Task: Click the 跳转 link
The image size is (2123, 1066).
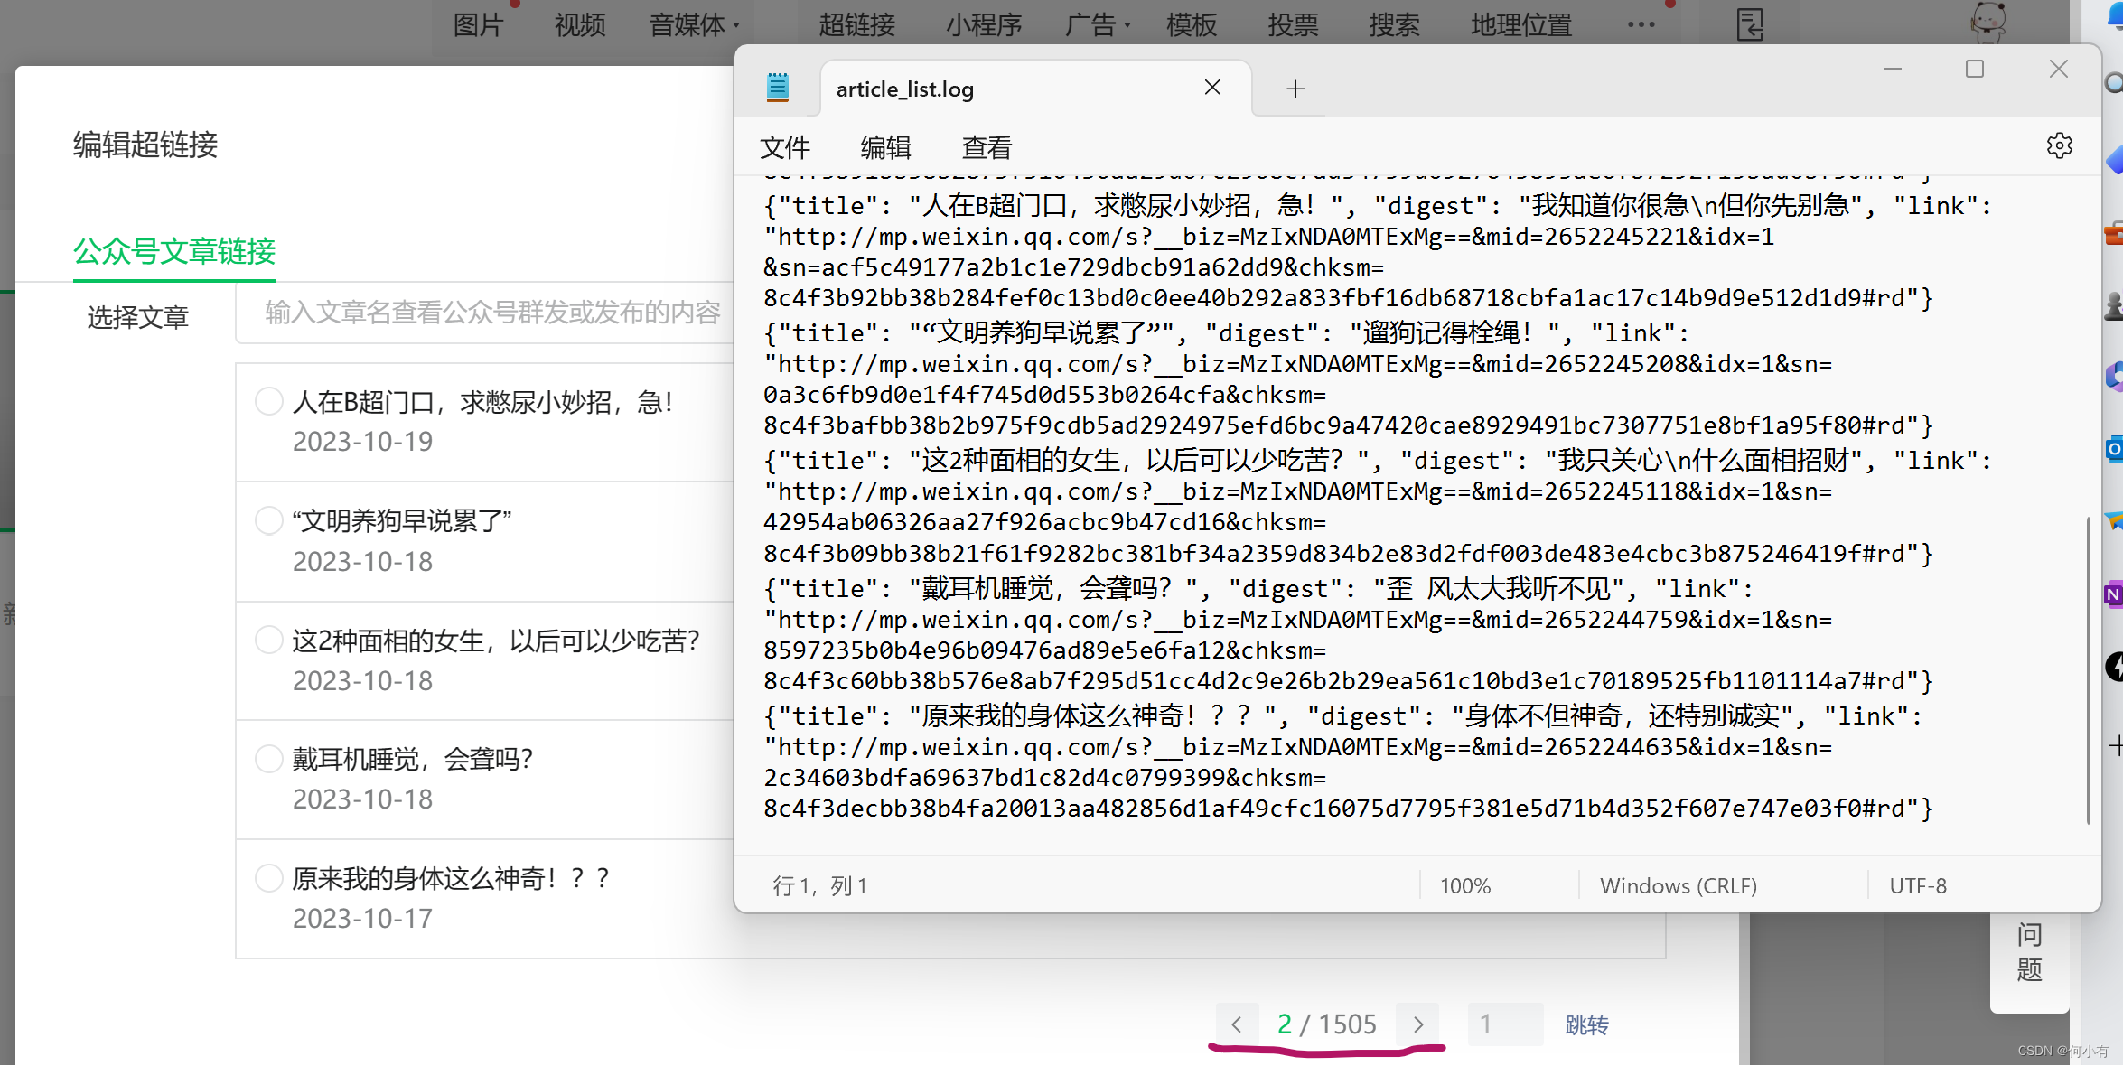Action: 1586,1024
